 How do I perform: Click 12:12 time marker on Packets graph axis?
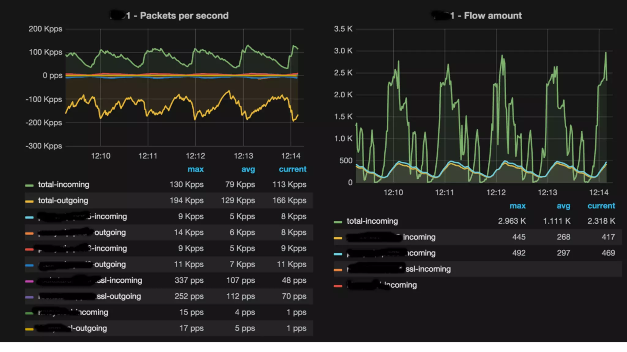tap(195, 156)
